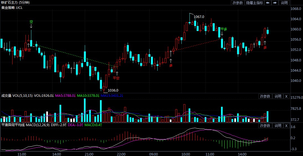Screen dimensions: 303x156
Task: Click the 平空 marker near 11:00
Action: (27, 50)
